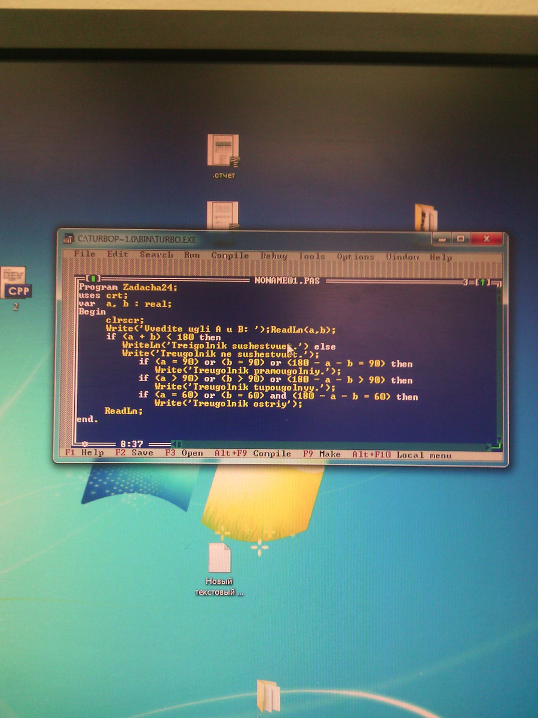The image size is (538, 718).
Task: Click the 'clrscr;' line
Action: [x=125, y=320]
